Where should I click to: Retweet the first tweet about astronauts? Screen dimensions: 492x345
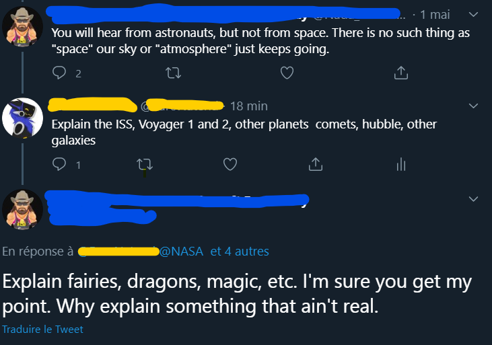tap(173, 73)
